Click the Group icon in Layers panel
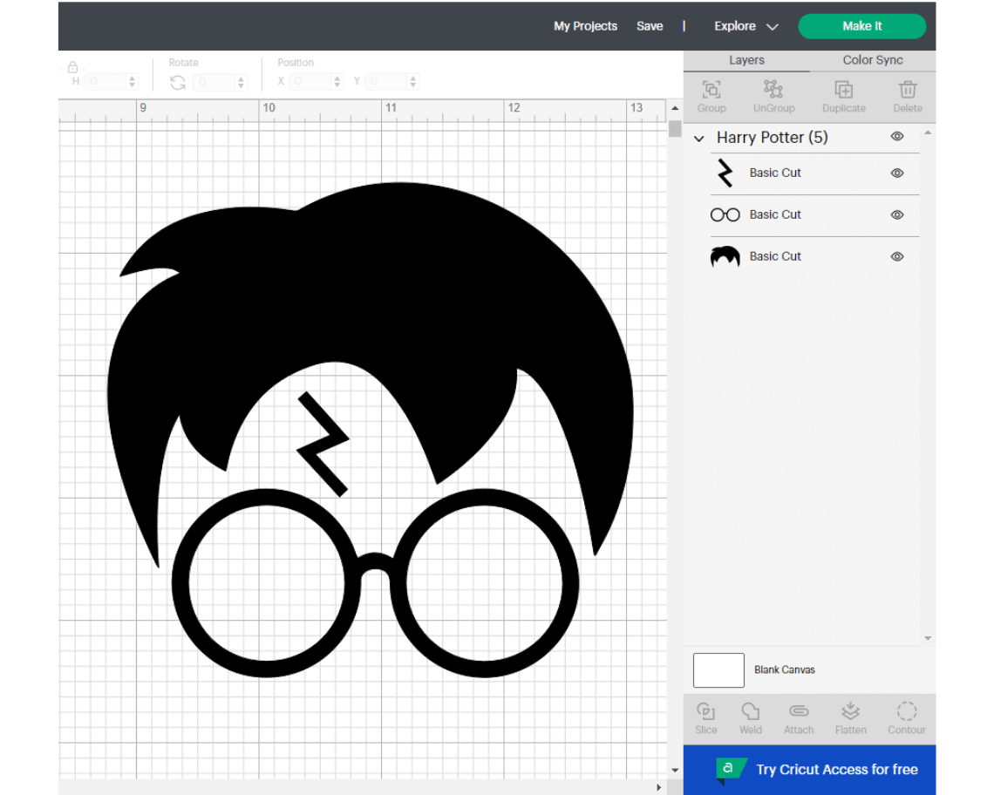 click(711, 90)
